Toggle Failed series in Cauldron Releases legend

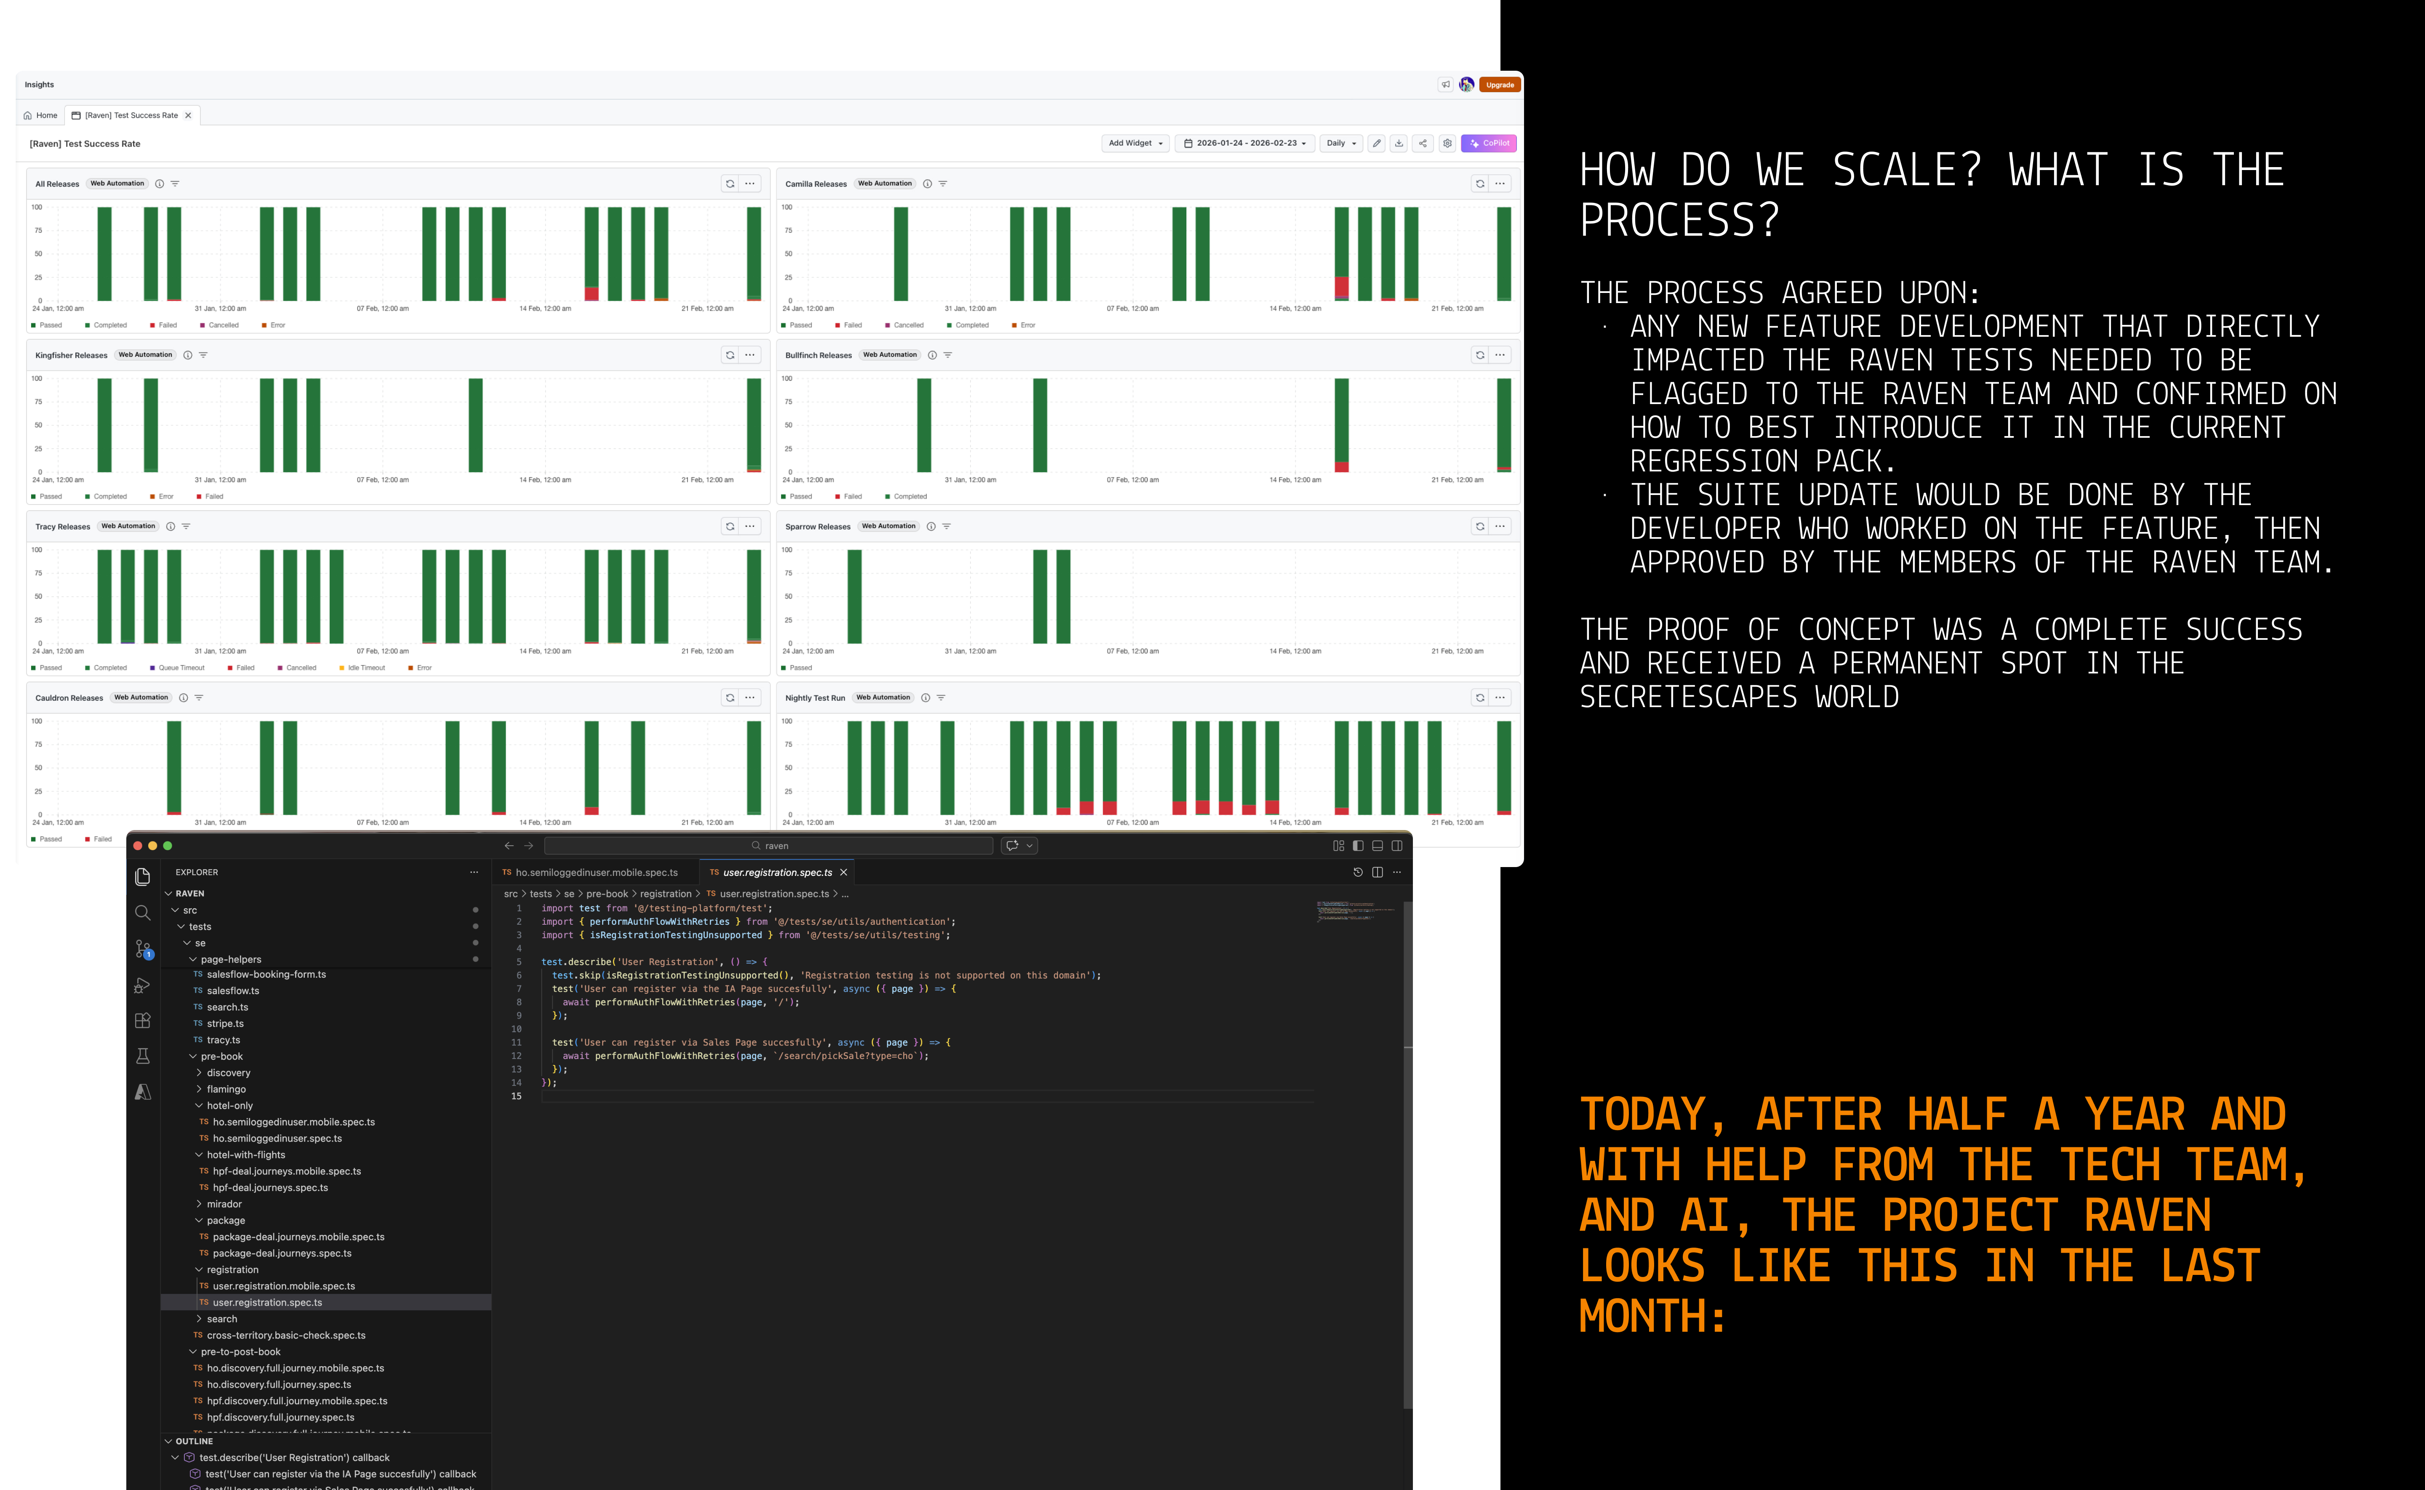pyautogui.click(x=99, y=840)
